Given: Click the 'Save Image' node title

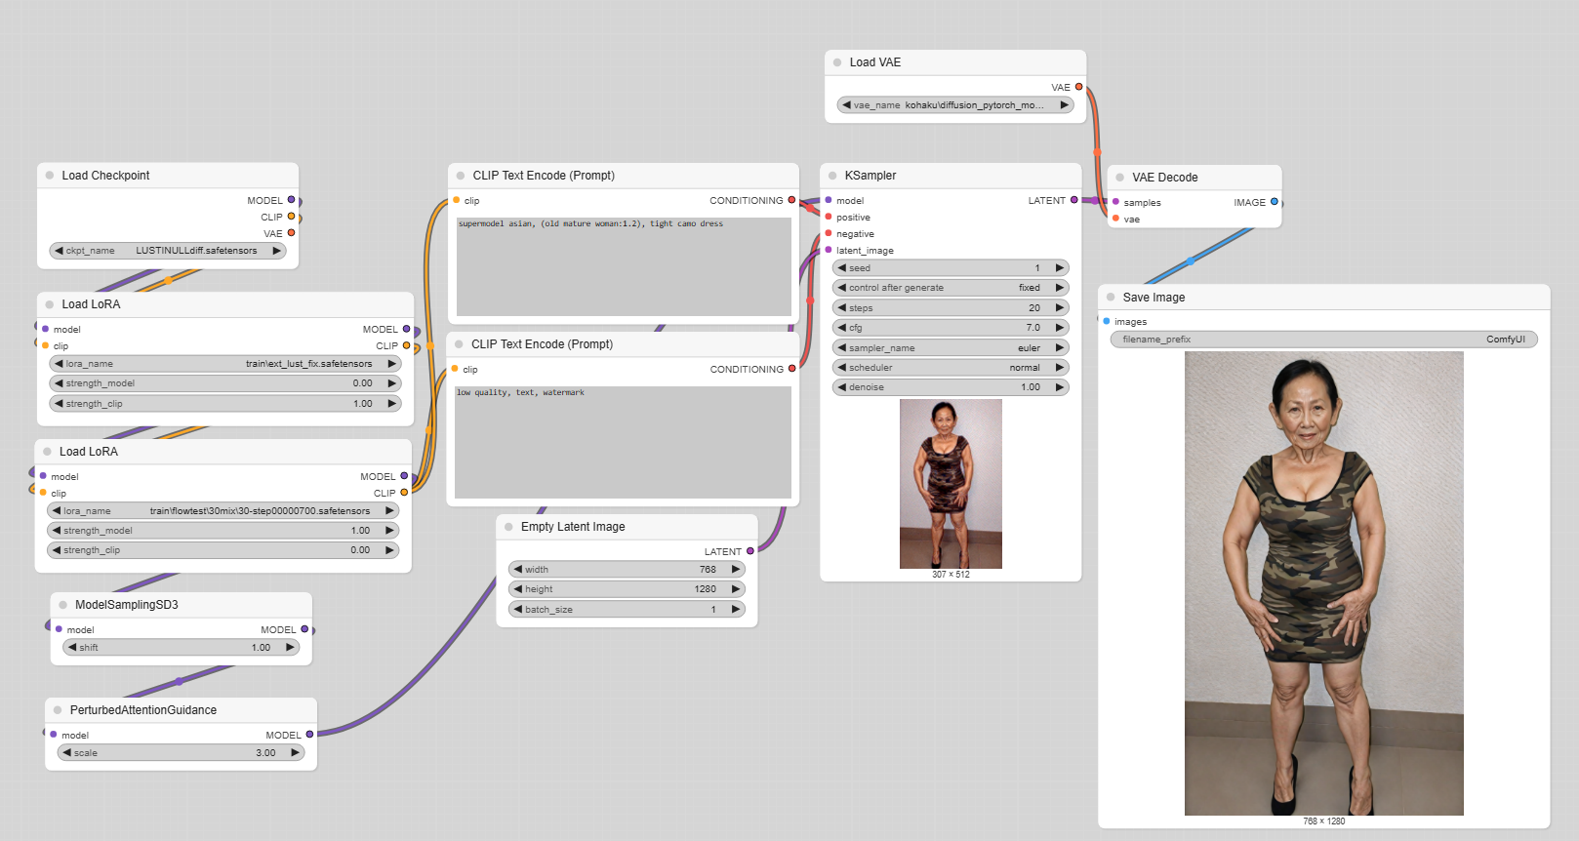Looking at the screenshot, I should click(x=1154, y=298).
